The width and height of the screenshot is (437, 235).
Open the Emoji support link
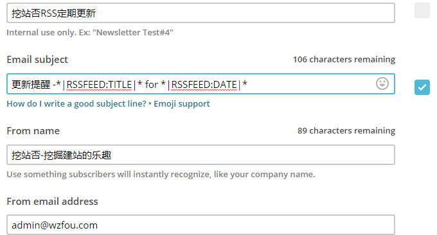[182, 104]
